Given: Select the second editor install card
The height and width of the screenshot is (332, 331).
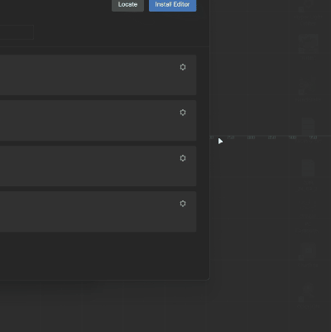Looking at the screenshot, I should 98,121.
